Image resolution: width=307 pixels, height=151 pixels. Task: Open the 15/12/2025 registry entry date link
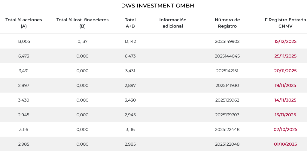click(285, 41)
